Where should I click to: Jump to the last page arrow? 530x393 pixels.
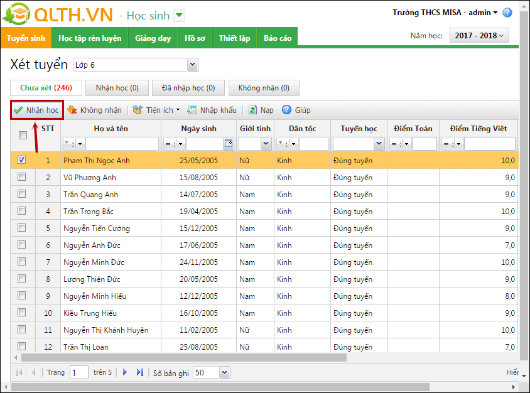click(140, 372)
